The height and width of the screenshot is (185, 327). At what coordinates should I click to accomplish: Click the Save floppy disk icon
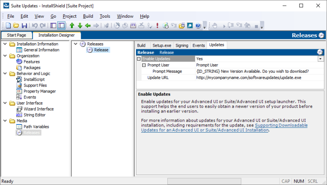[x=24, y=26]
